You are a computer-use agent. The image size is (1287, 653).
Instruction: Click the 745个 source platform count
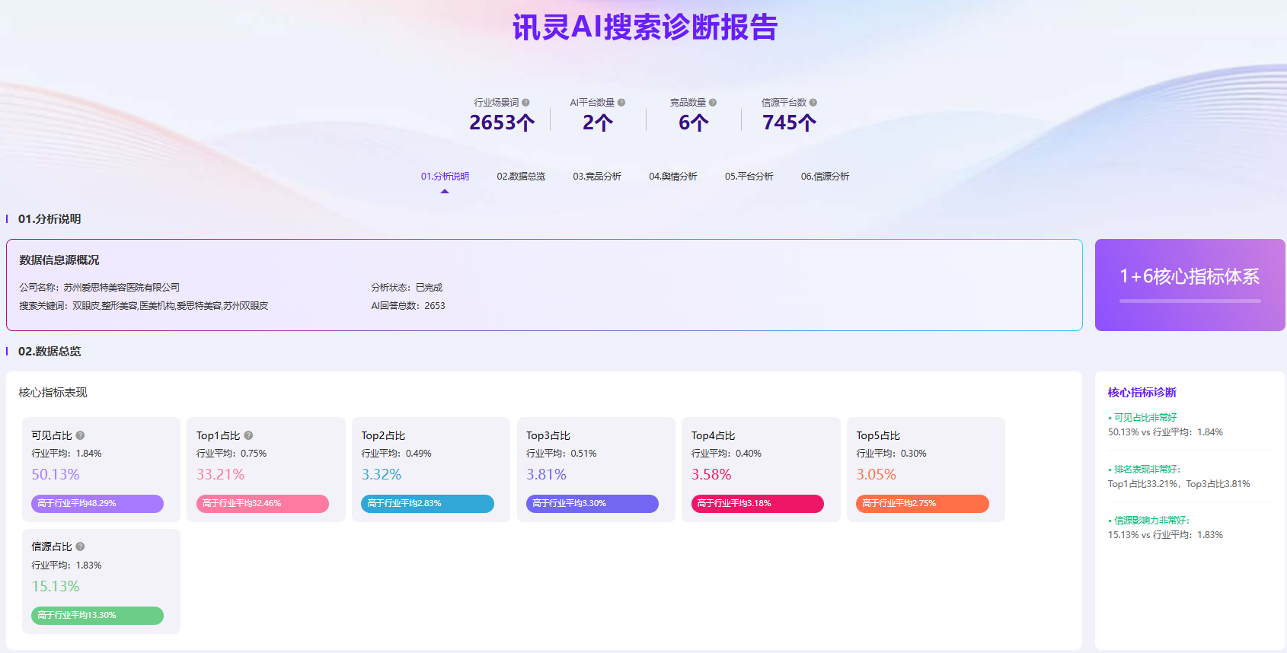[x=790, y=123]
